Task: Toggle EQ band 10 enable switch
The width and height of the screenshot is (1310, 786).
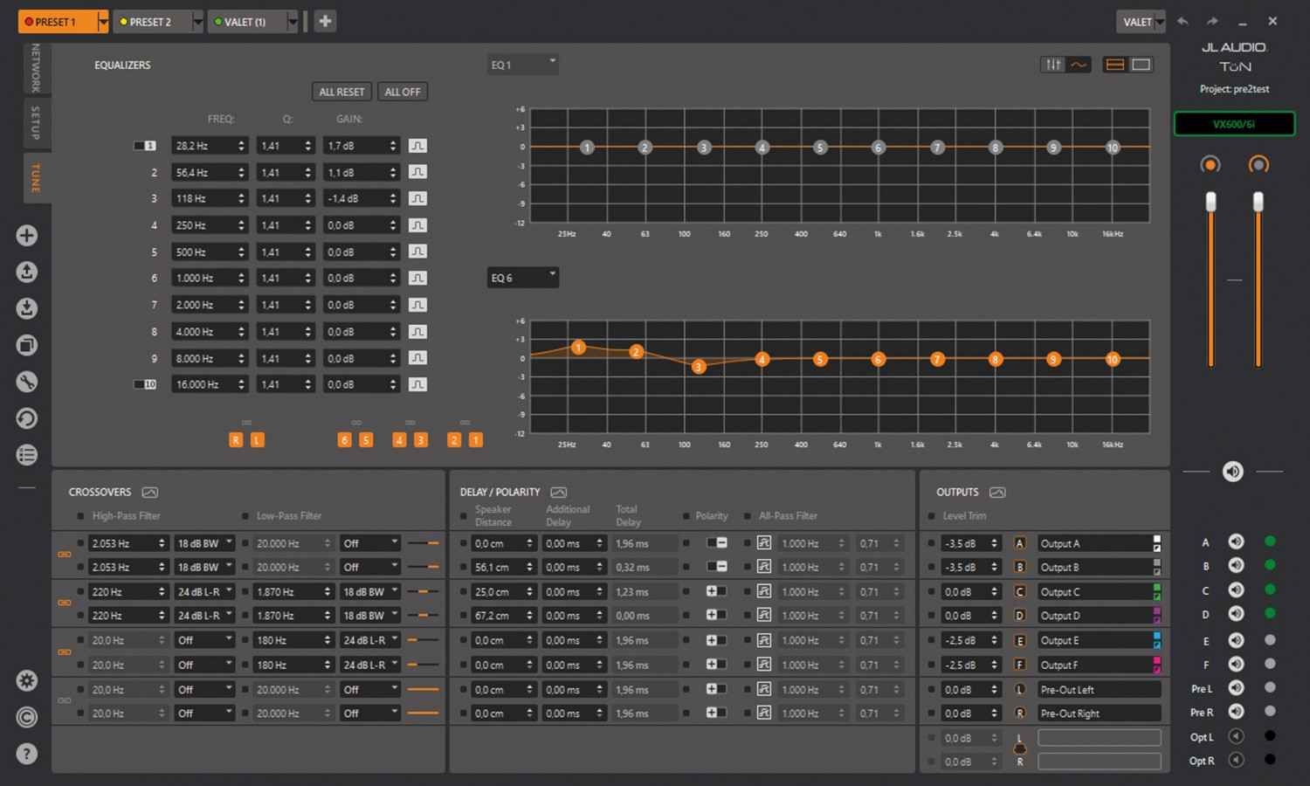Action: click(144, 384)
